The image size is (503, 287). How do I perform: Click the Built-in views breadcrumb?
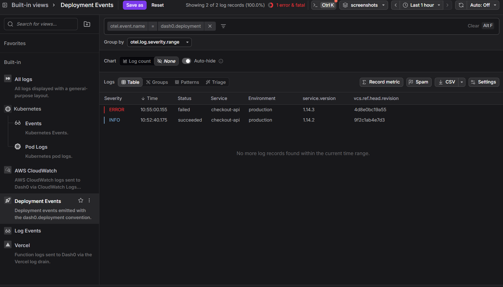pyautogui.click(x=30, y=5)
